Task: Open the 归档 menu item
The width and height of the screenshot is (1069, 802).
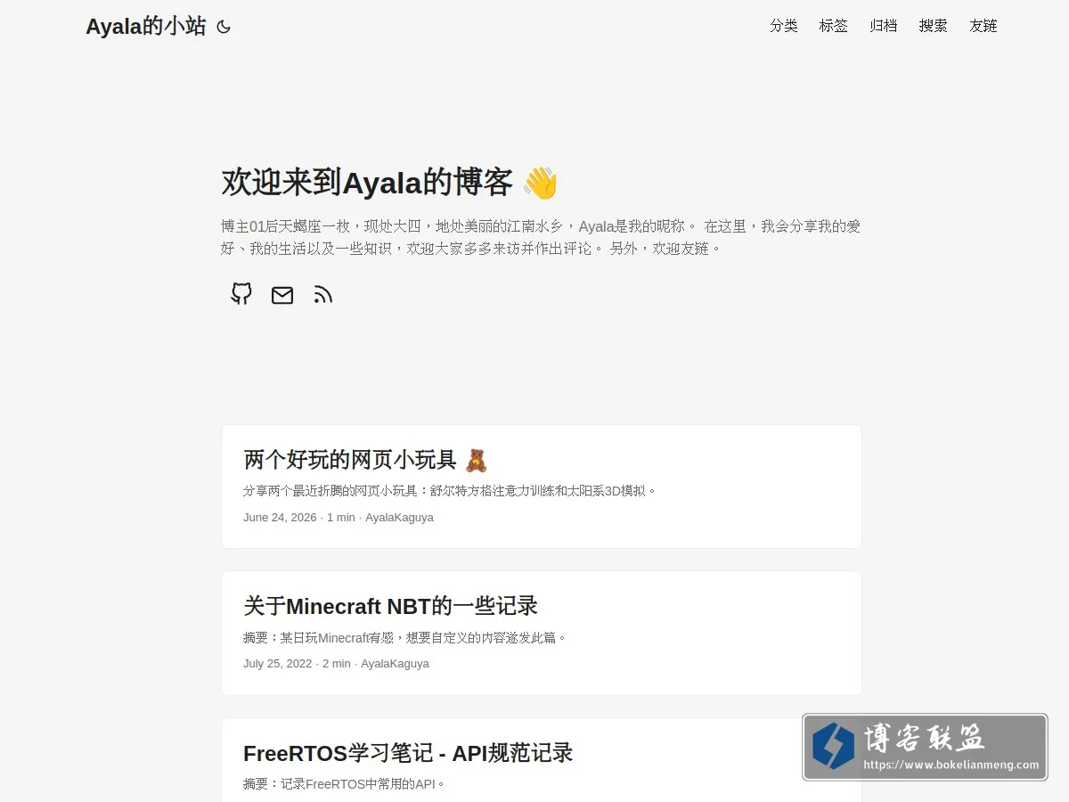Action: (x=884, y=26)
